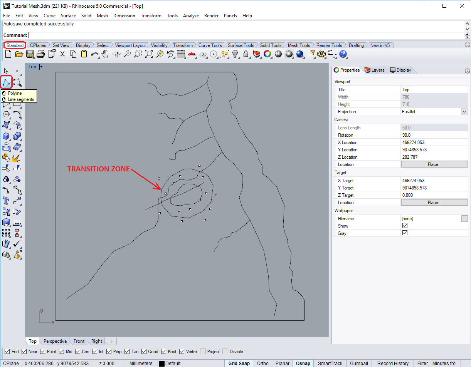The width and height of the screenshot is (471, 367).
Task: Click the Help question mark icon
Action: point(343,54)
